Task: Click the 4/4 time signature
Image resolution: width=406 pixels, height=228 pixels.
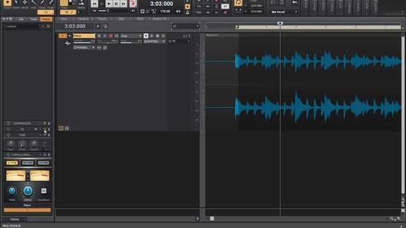Action: [178, 11]
